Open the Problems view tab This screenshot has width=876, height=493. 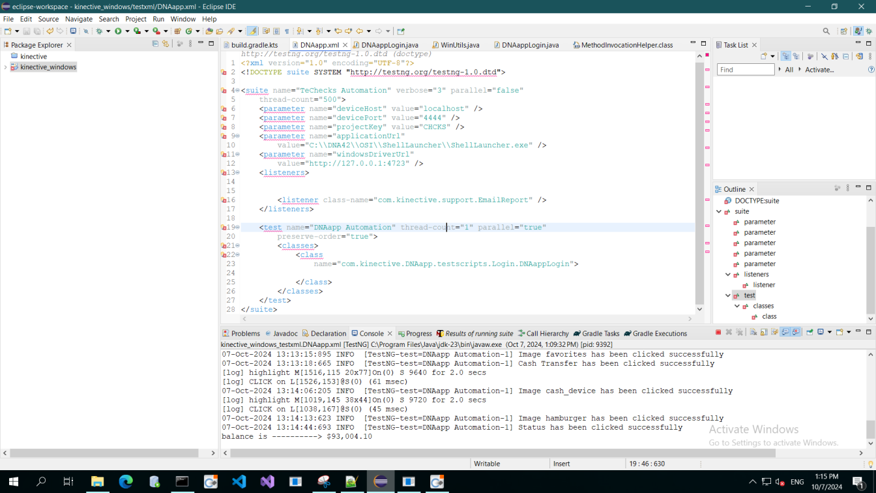[245, 333]
